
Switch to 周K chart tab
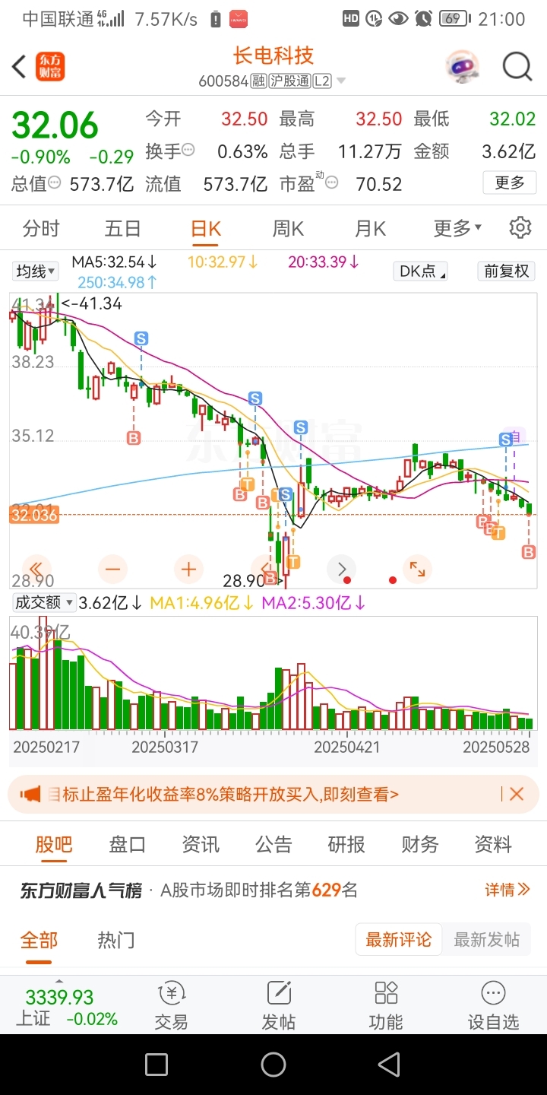pos(288,227)
